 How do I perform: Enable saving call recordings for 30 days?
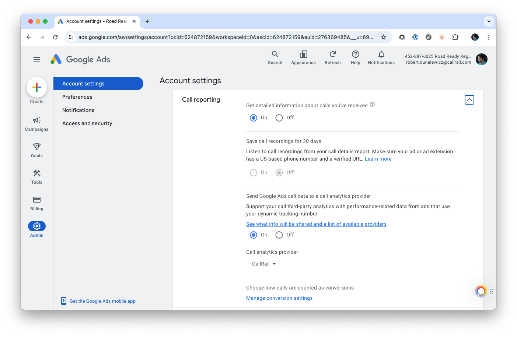tap(253, 172)
